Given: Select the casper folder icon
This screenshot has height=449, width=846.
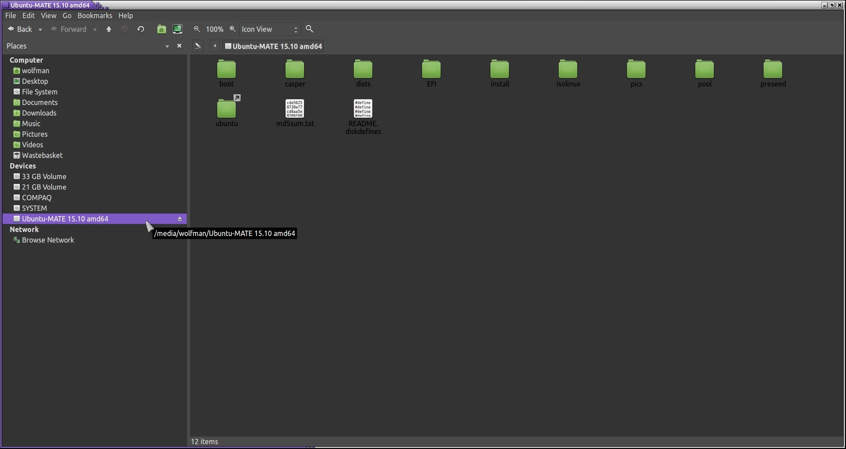Looking at the screenshot, I should [x=295, y=69].
